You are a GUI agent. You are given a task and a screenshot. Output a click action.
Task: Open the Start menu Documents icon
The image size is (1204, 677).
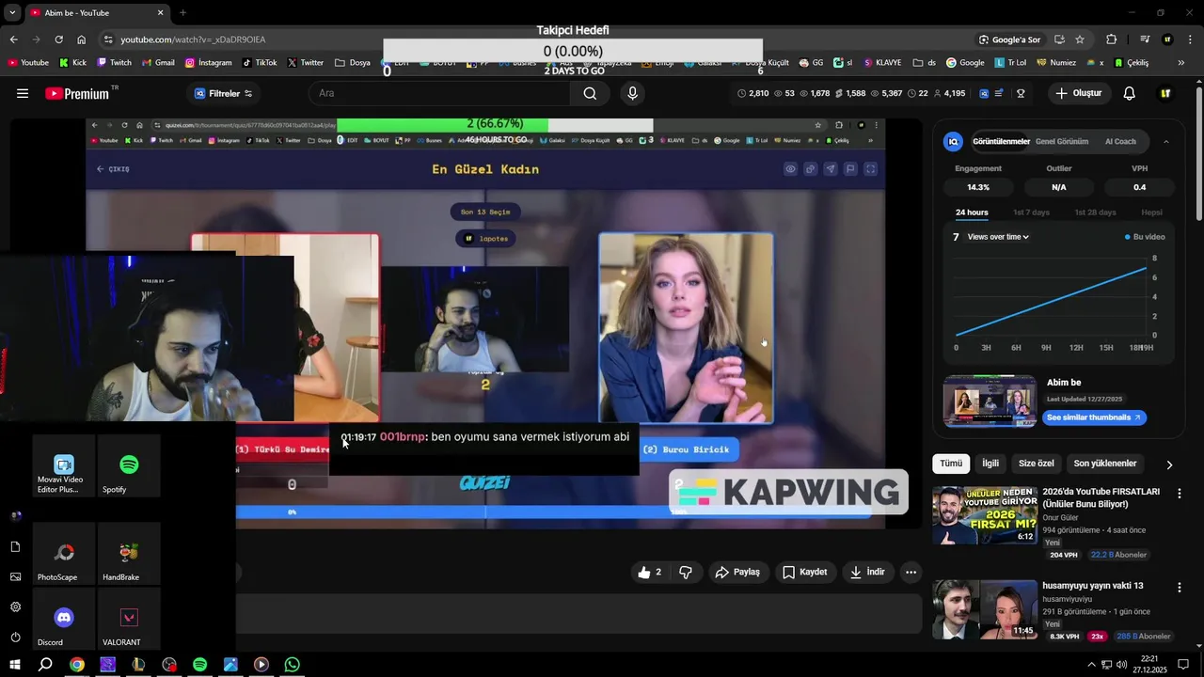[15, 546]
